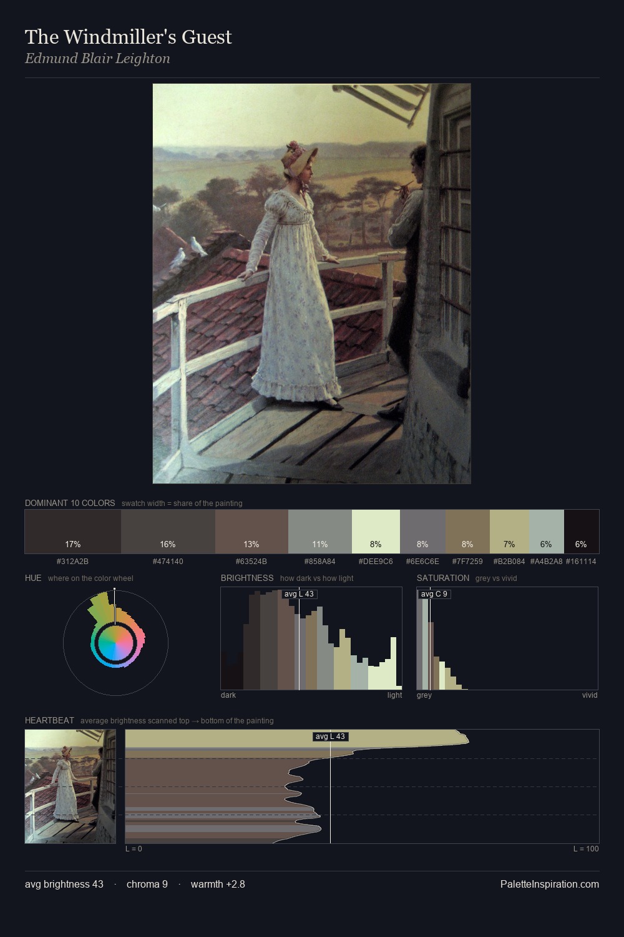This screenshot has width=624, height=937.
Task: Click 'swatch width = share of the painting' caption
Action: [182, 503]
